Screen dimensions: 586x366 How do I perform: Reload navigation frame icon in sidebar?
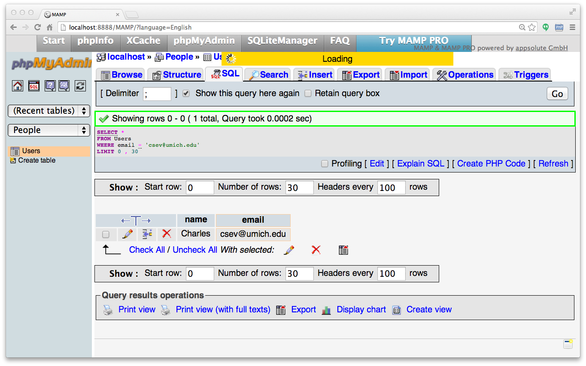coord(80,86)
